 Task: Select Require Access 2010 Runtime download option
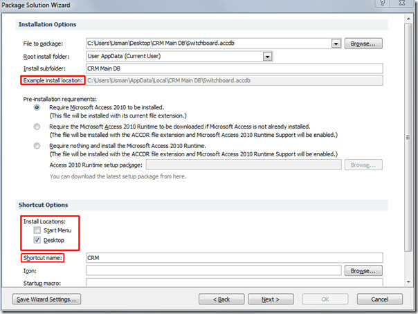pos(37,127)
